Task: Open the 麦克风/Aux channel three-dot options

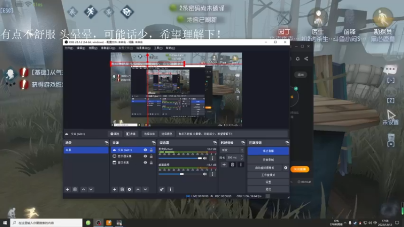Action: point(212,158)
